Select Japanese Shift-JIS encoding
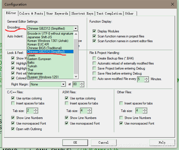Image resolution: width=179 pixels, height=150 pixels. pos(50,37)
